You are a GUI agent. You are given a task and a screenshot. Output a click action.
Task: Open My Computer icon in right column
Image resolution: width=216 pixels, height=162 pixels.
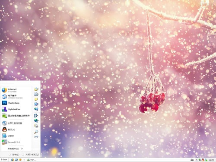point(36,104)
